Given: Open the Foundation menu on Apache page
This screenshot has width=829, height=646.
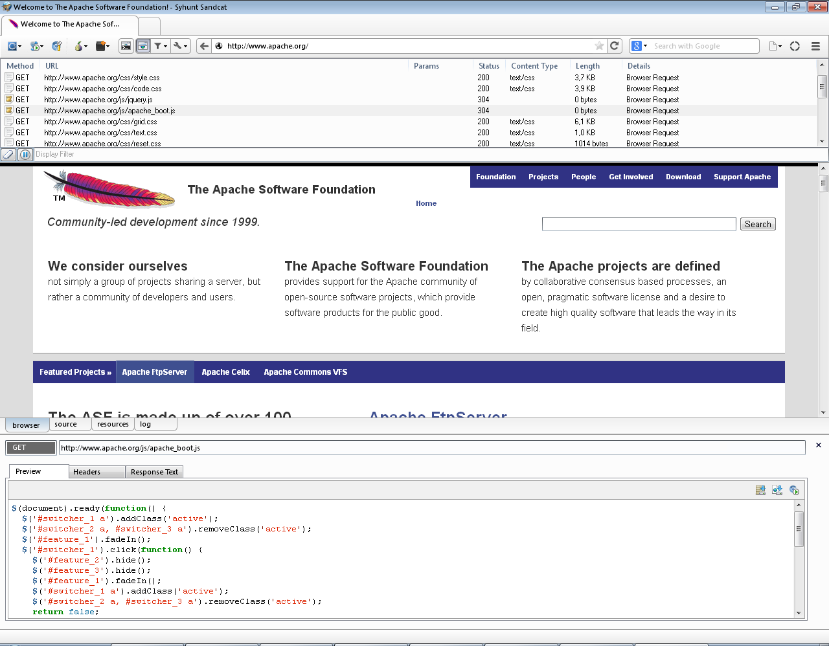Looking at the screenshot, I should pos(496,177).
